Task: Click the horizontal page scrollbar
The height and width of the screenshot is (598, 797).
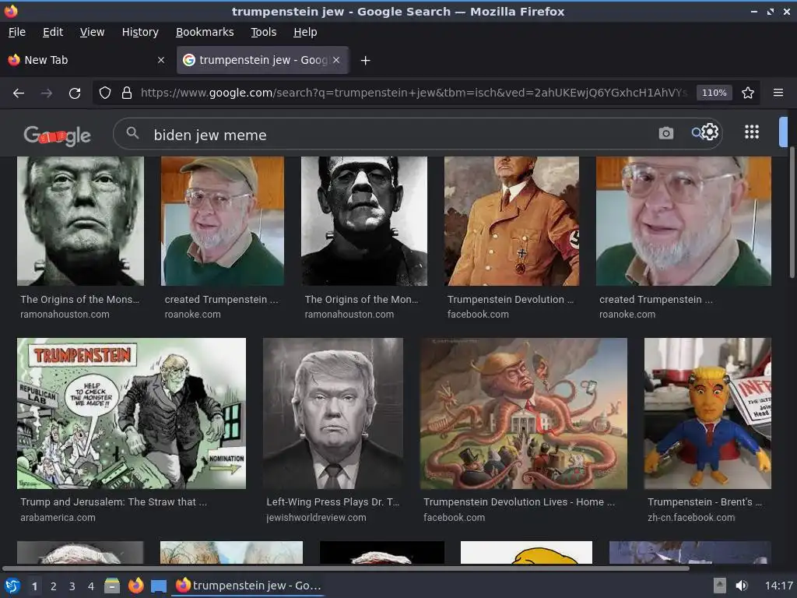Action: (346, 568)
